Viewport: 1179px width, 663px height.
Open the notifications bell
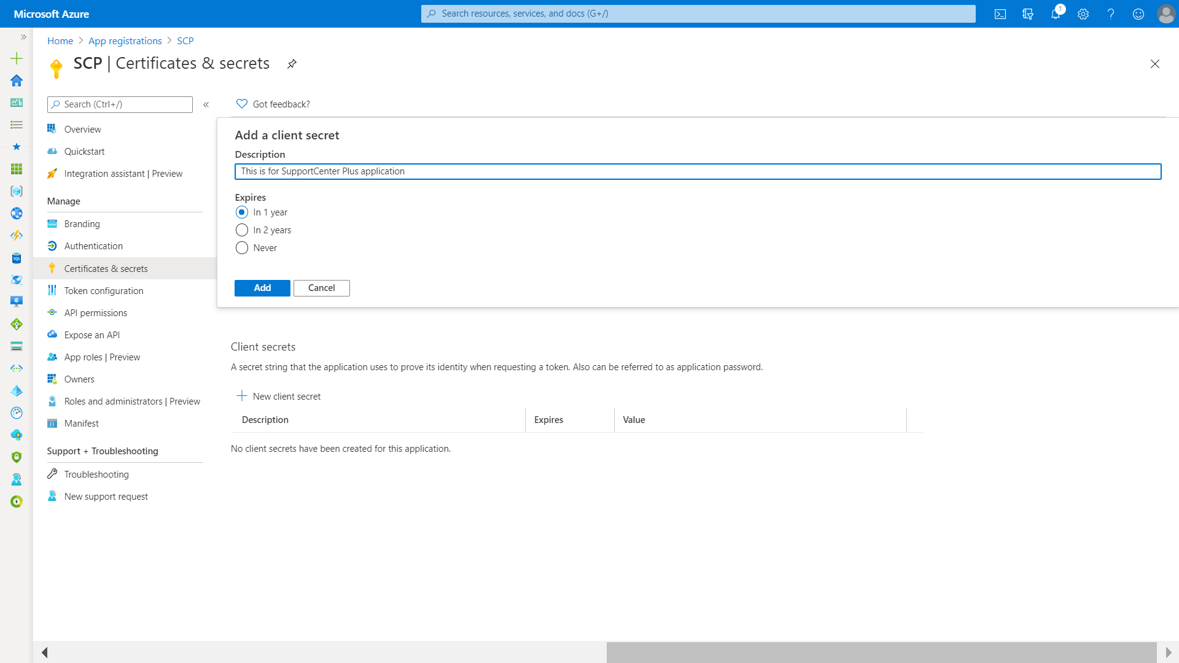[1056, 14]
